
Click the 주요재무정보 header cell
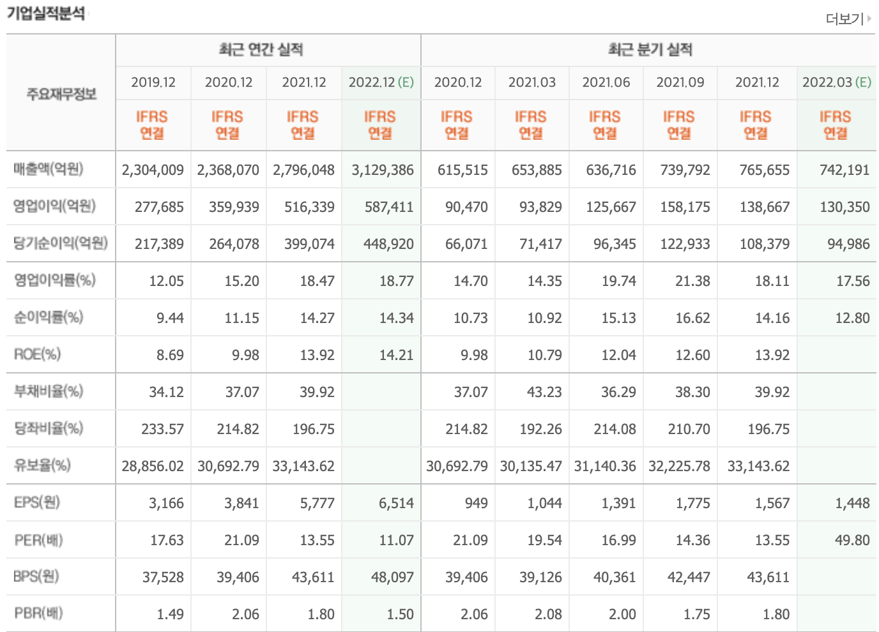tap(61, 94)
